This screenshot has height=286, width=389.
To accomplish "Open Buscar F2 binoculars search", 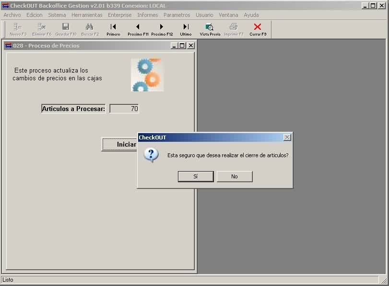I will pos(90,29).
